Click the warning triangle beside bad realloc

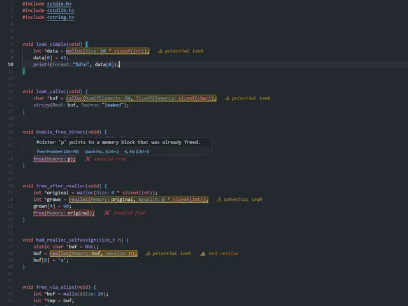[x=203, y=253]
